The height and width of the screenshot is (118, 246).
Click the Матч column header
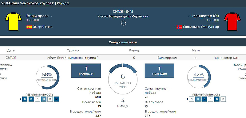pyautogui.click(x=196, y=50)
